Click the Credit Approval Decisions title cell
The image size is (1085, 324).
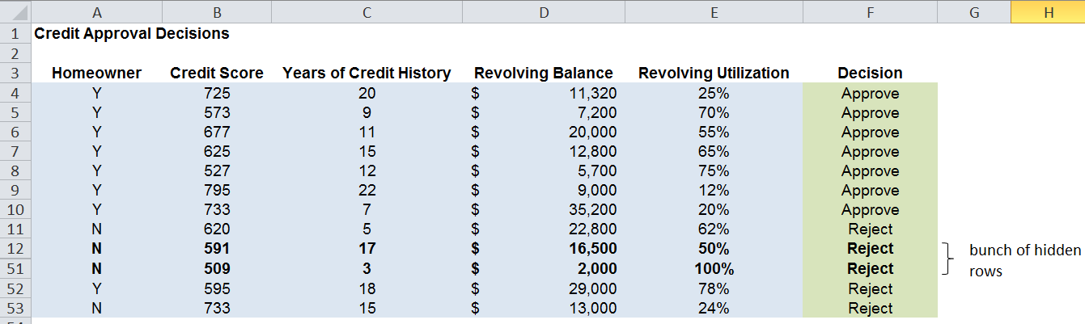(133, 34)
